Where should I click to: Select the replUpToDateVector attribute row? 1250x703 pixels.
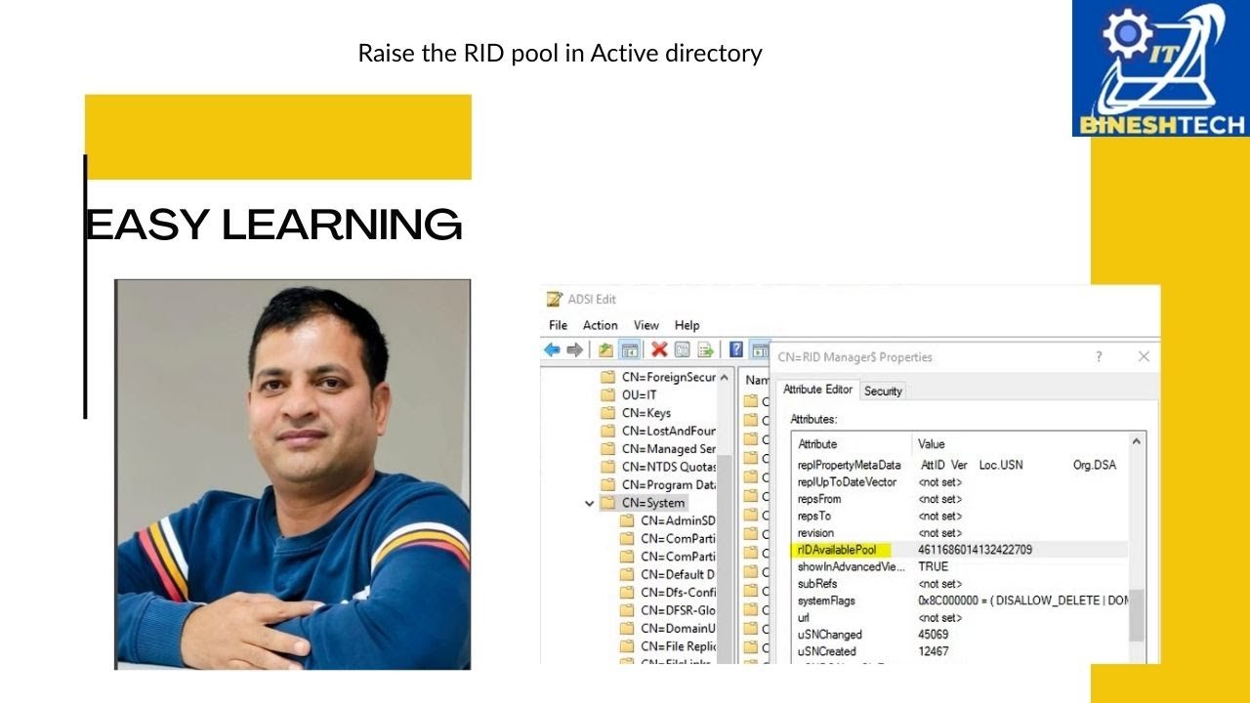pyautogui.click(x=960, y=482)
